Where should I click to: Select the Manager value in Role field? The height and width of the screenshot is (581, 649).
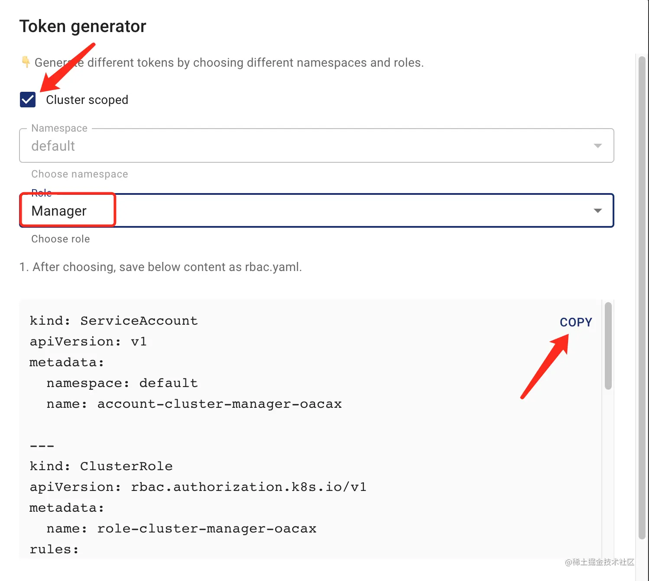coord(59,211)
